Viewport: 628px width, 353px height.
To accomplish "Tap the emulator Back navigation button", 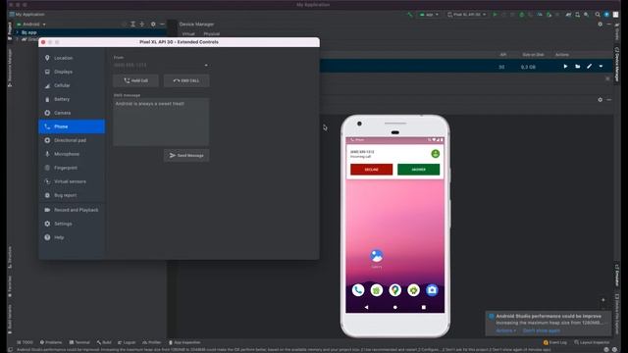I will click(366, 307).
